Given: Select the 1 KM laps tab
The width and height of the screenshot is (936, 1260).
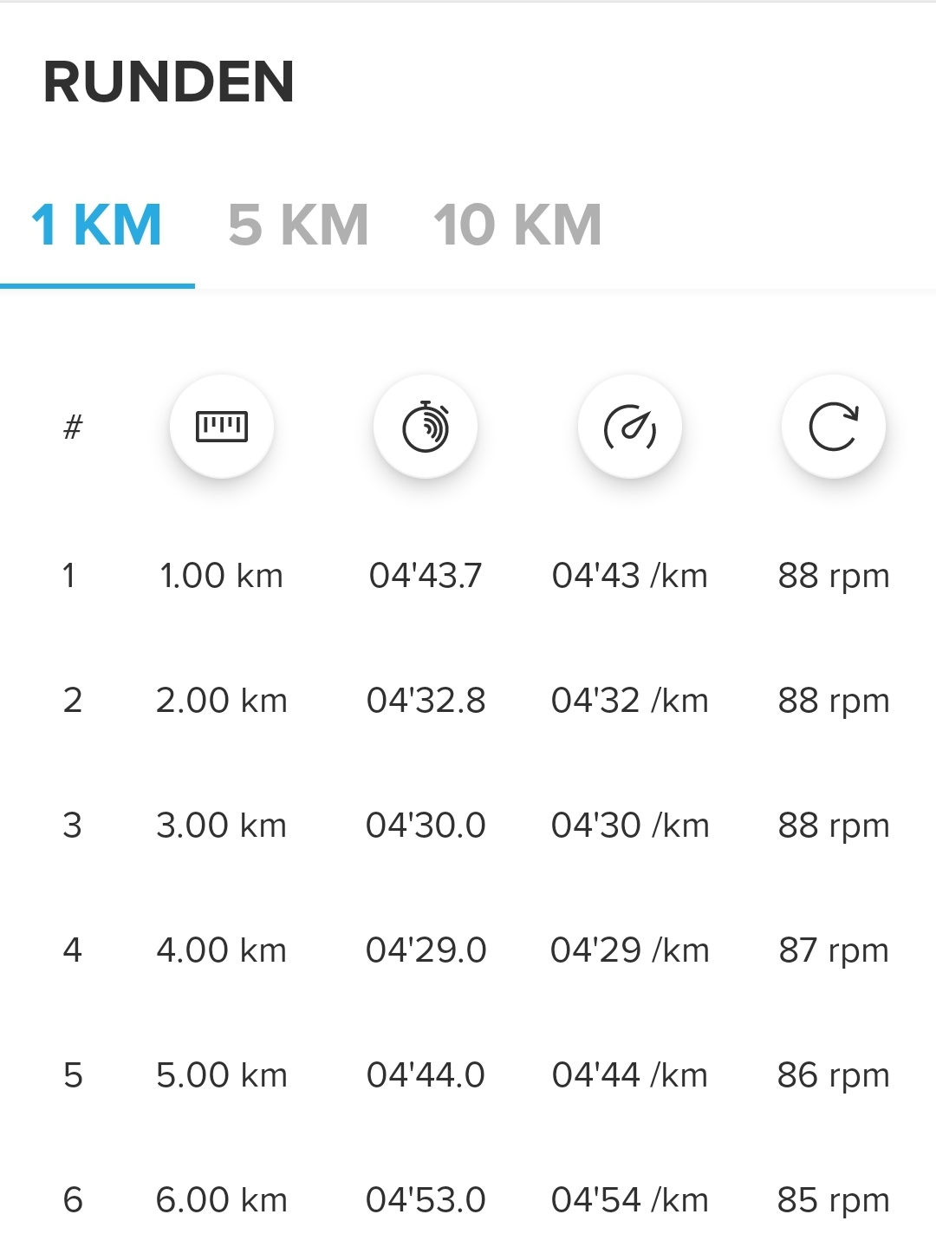Looking at the screenshot, I should [96, 225].
